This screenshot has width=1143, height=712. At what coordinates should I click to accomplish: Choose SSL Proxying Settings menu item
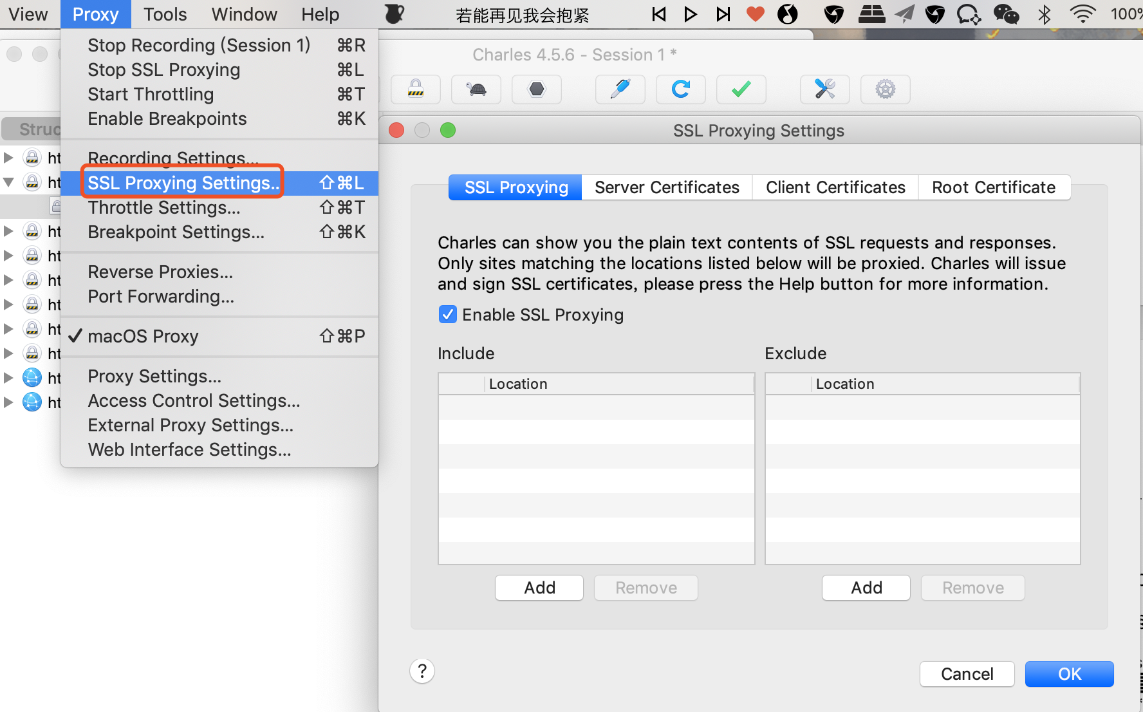tap(219, 183)
